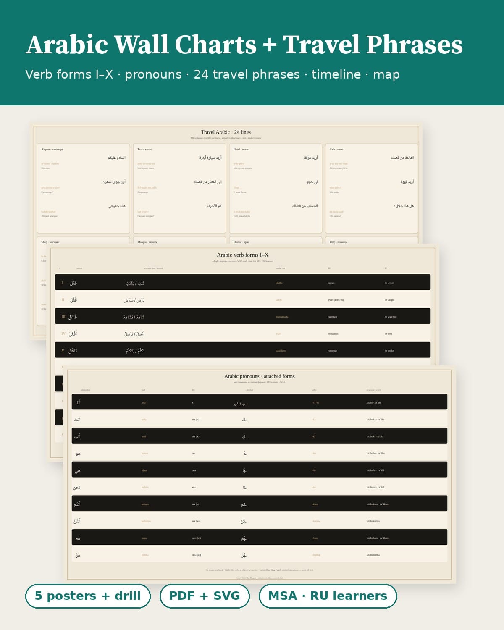The image size is (504, 630).
Task: Click the pronoun row 'hum' они (м)
Action: [x=260, y=537]
